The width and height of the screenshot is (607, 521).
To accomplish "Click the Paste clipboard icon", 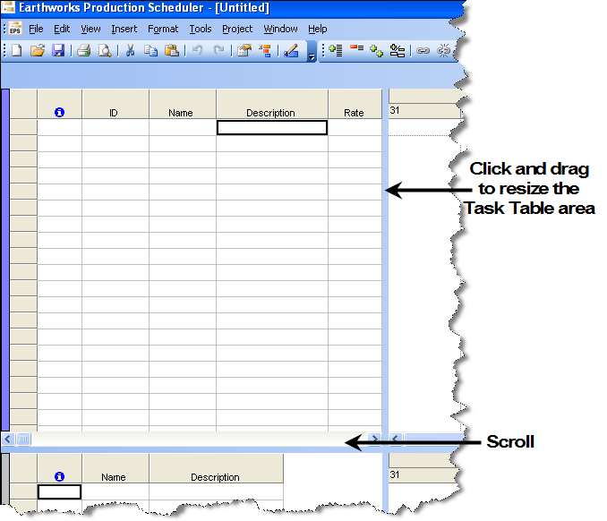I will tap(171, 51).
